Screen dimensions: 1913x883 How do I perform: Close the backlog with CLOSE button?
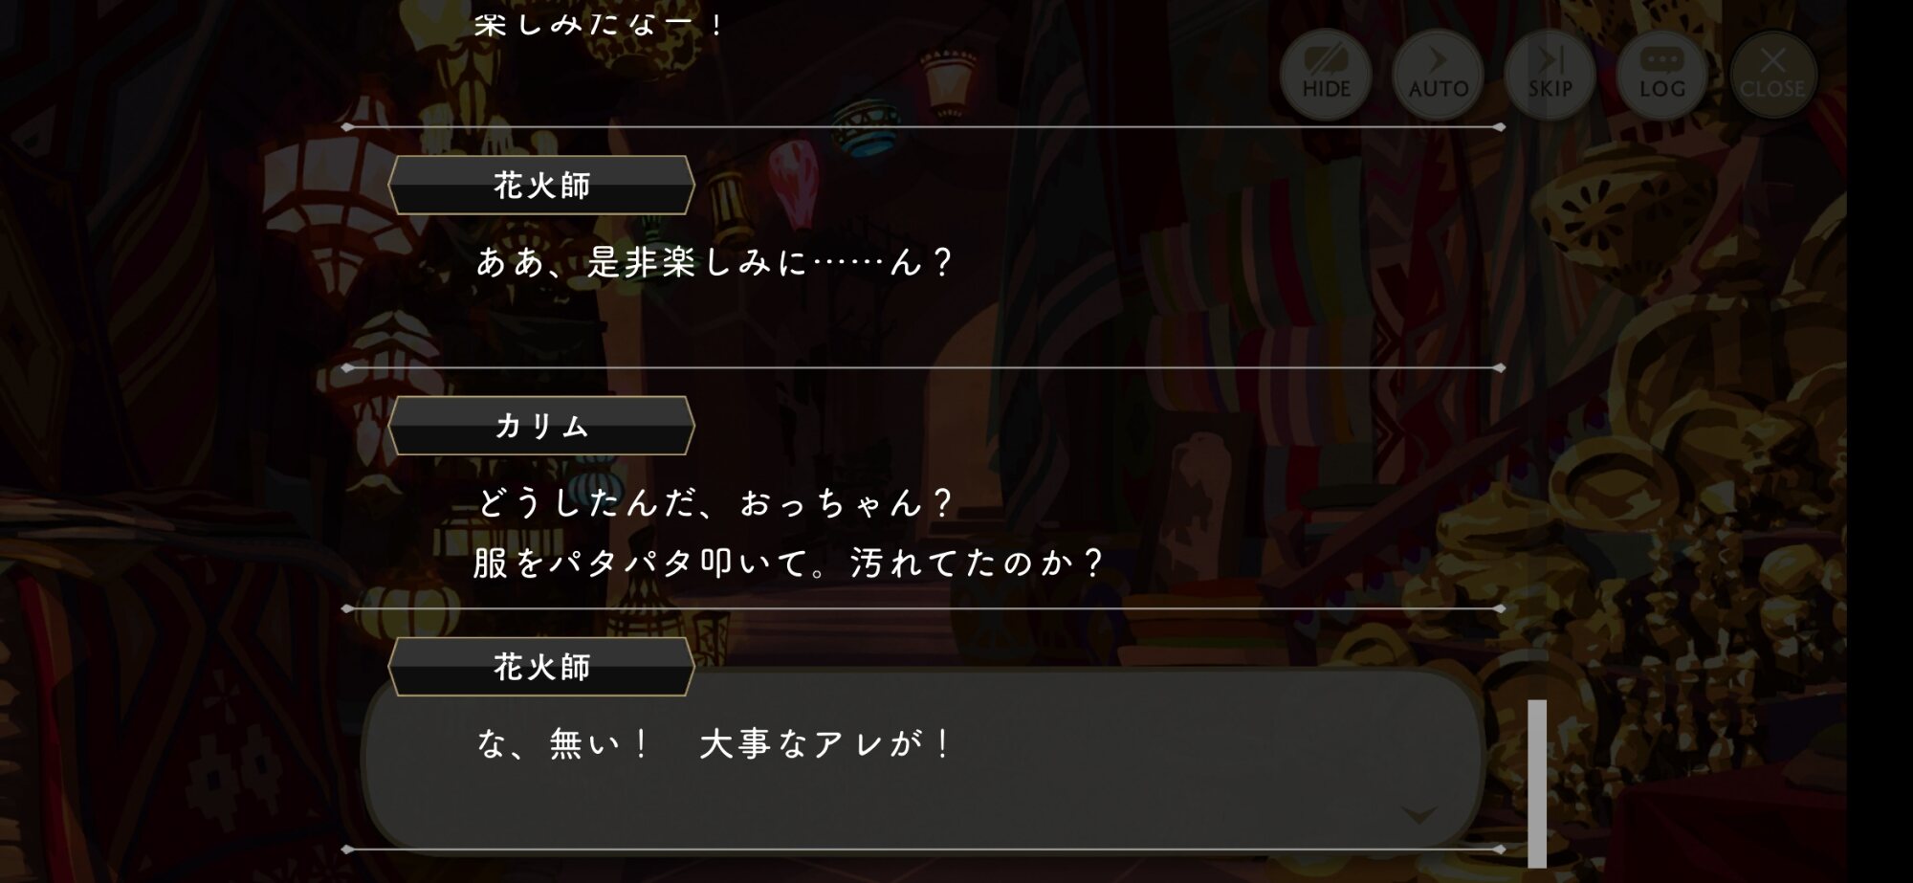point(1772,74)
